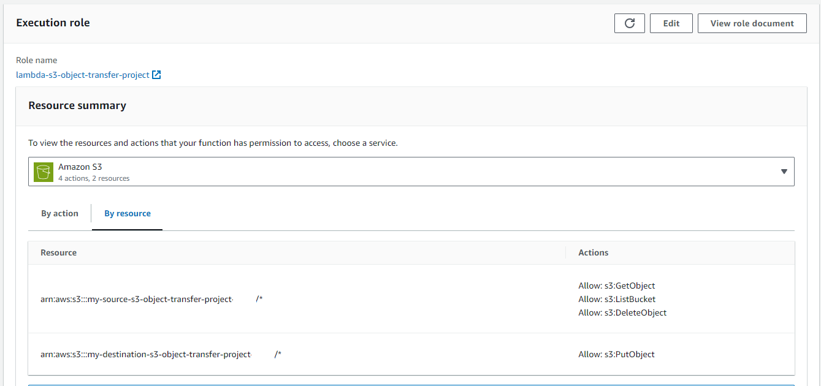
Task: Open lambda-s3-object-transfer-project role link
Action: [x=83, y=75]
